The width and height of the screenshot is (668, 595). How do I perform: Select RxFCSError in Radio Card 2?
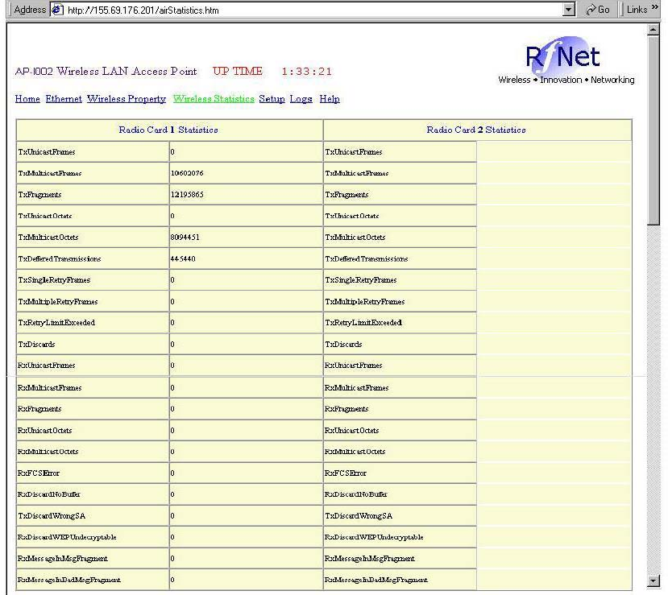(346, 473)
